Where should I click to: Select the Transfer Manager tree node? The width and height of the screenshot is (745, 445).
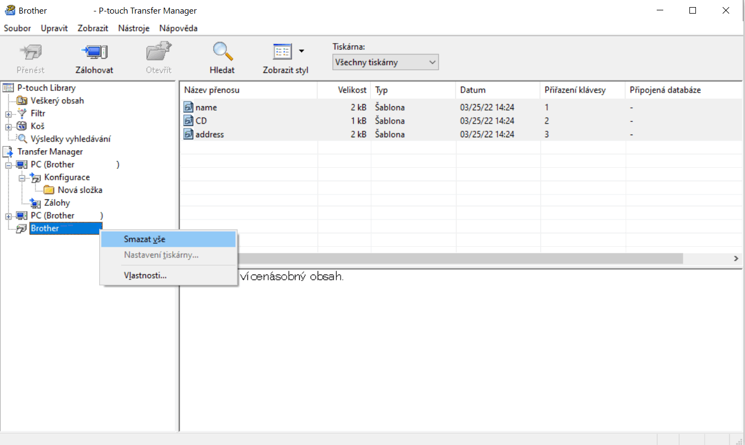pos(50,152)
